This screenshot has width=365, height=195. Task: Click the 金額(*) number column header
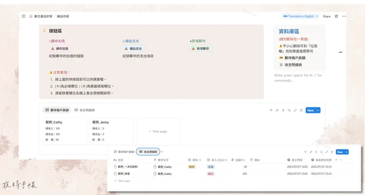[238, 160]
